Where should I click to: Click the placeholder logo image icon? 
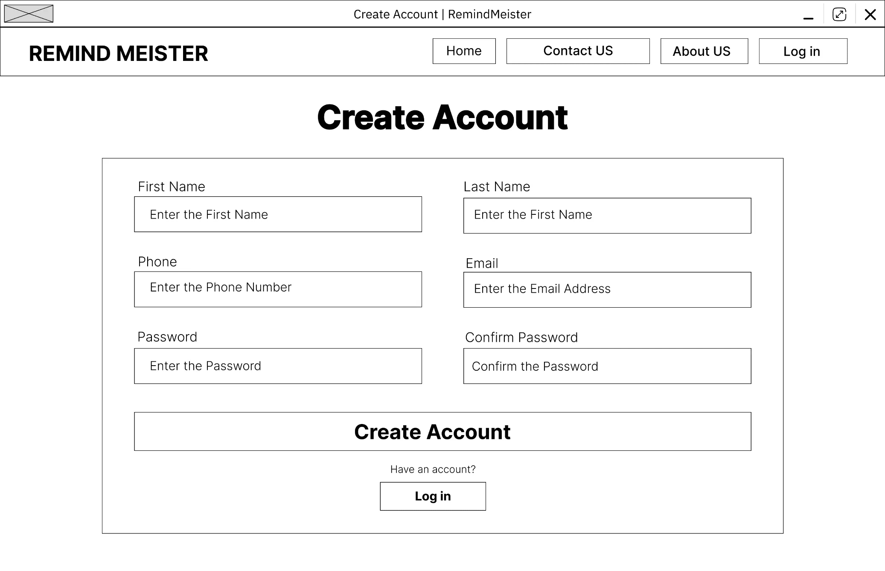pos(29,14)
